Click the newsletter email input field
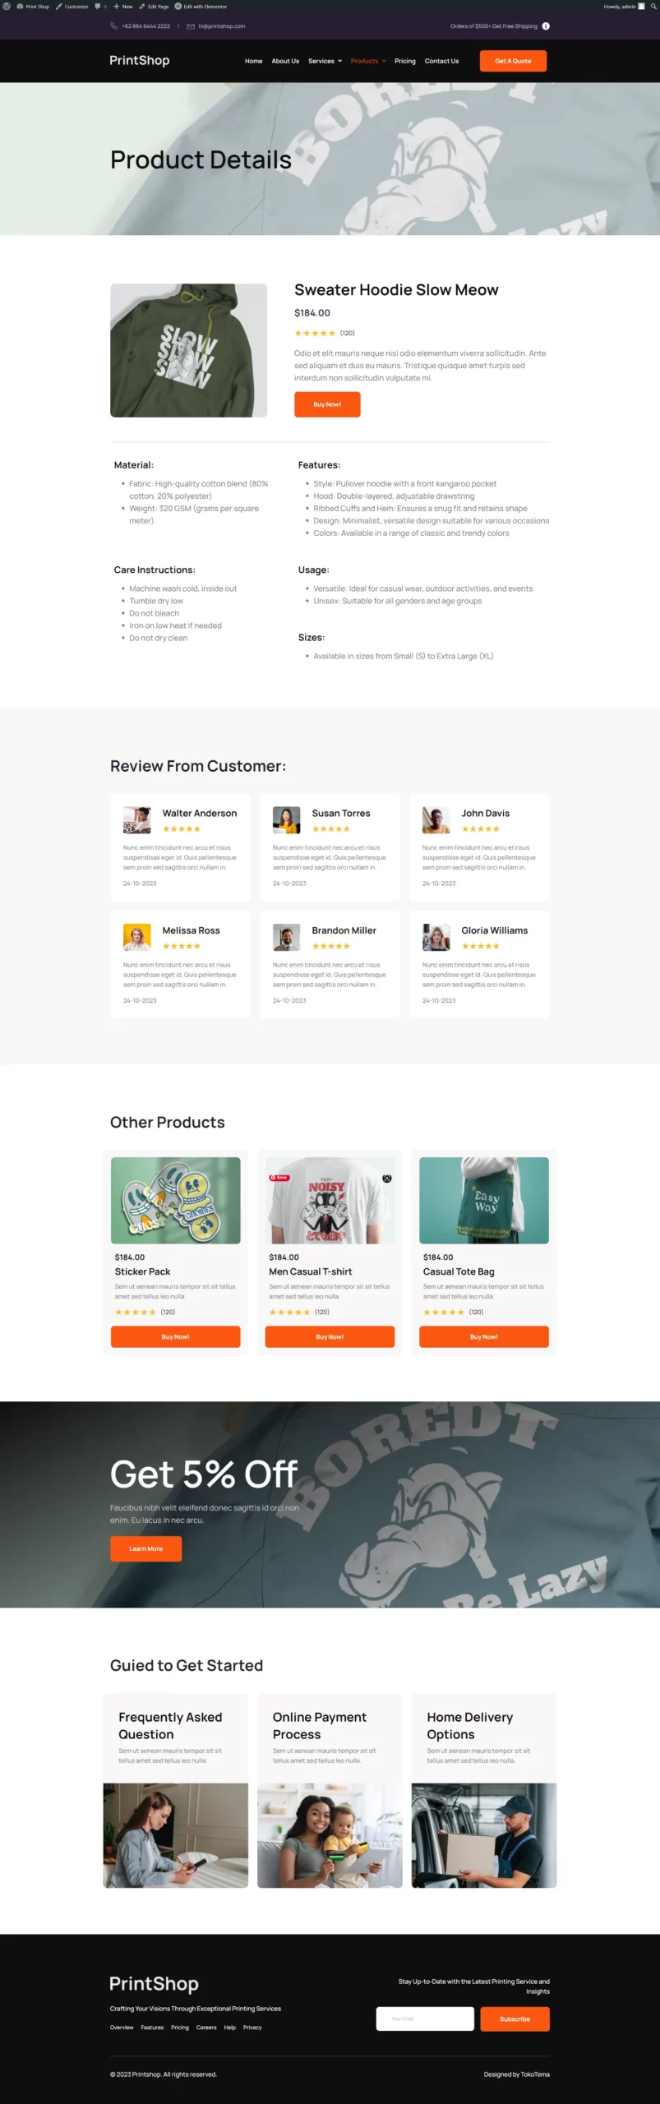Viewport: 660px width, 2104px height. (x=425, y=2019)
